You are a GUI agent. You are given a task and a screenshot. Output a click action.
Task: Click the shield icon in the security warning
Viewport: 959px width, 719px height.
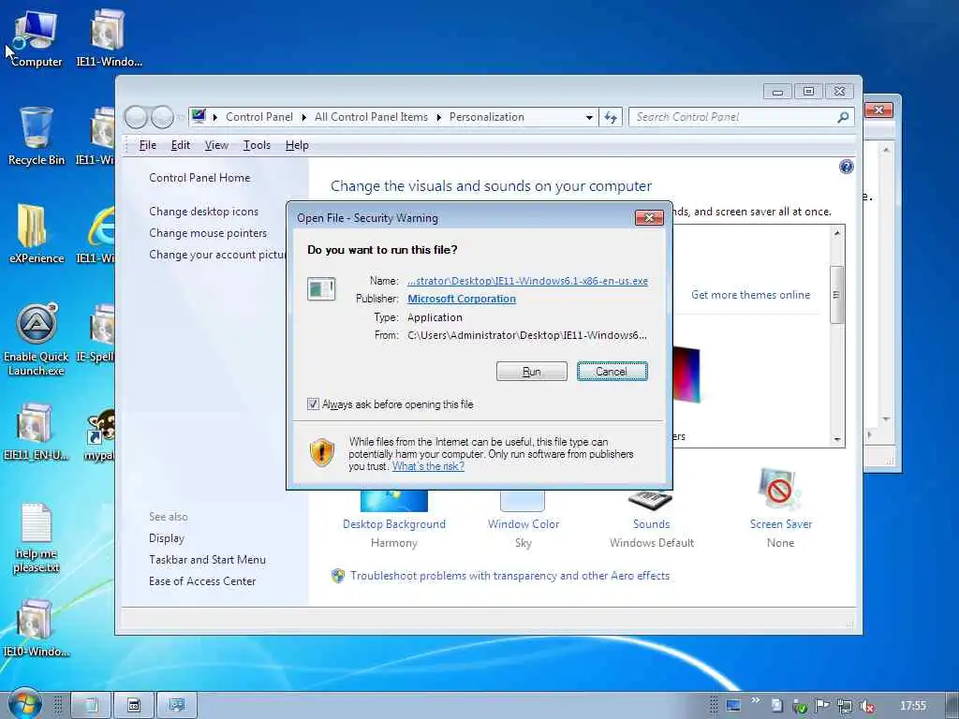tap(322, 453)
